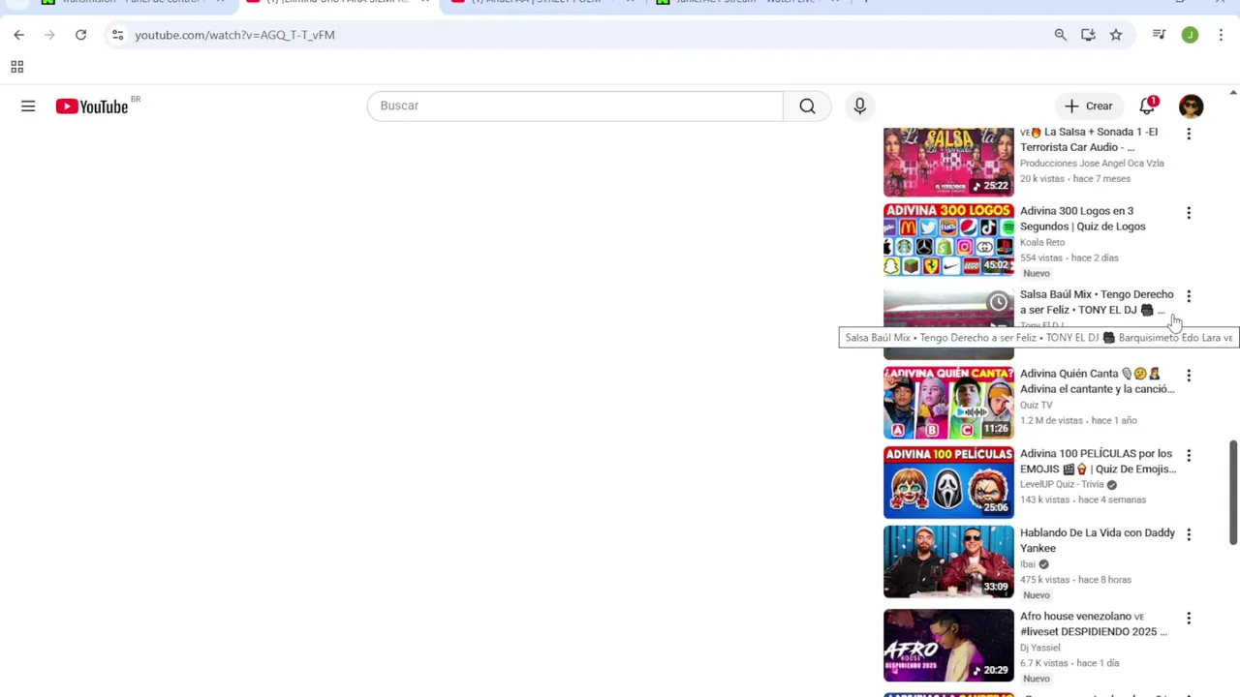Click the scrollbar up arrow
This screenshot has height=697, width=1240.
[x=1233, y=93]
